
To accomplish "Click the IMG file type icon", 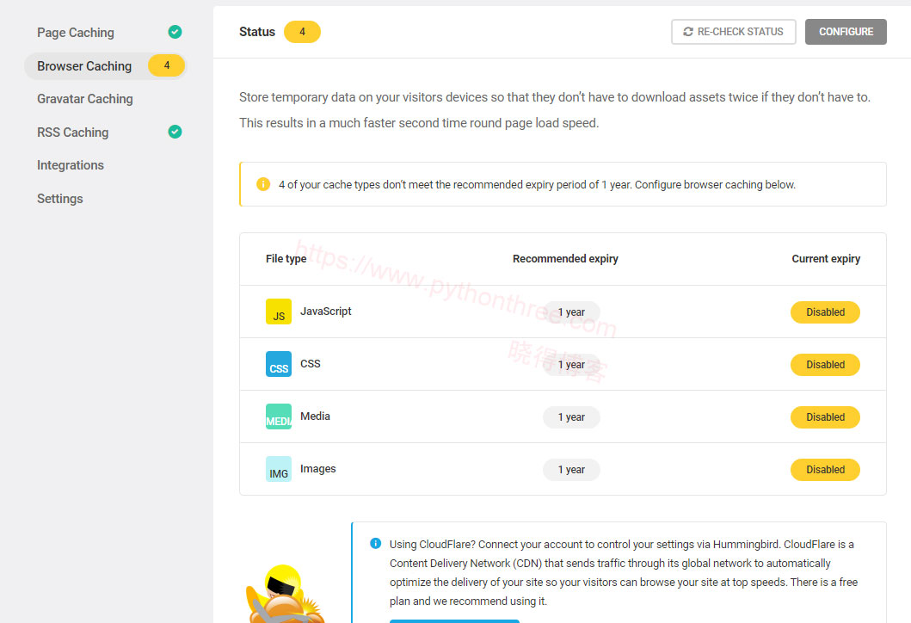I will (279, 469).
